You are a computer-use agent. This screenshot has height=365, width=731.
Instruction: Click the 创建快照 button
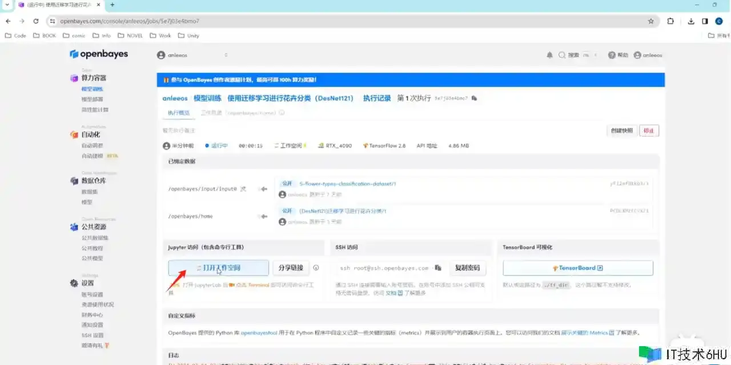coord(621,131)
